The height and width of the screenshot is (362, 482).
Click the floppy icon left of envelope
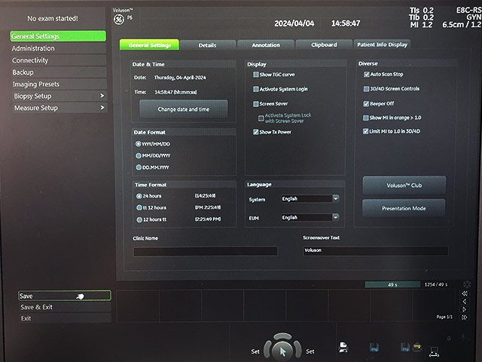click(x=405, y=347)
